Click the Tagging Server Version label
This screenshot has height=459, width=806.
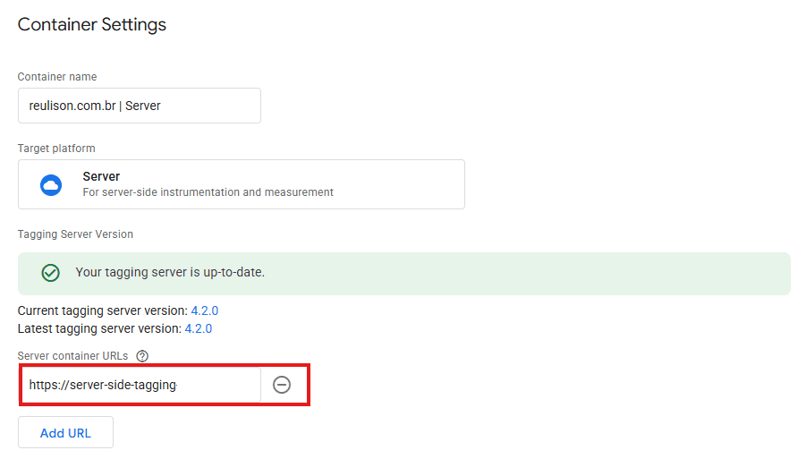(x=75, y=234)
